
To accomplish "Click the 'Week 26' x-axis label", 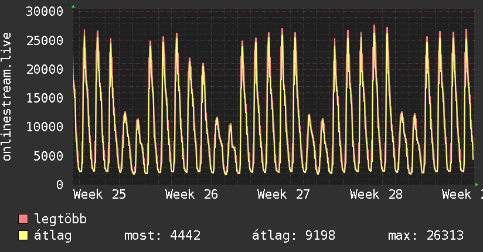I will [192, 195].
